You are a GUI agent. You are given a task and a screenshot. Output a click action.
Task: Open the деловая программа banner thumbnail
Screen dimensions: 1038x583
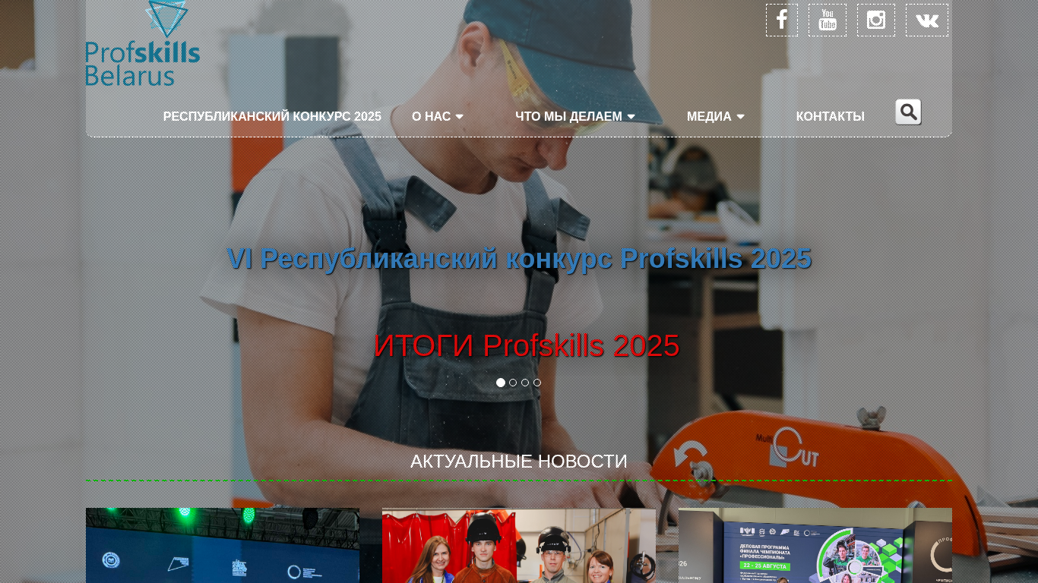point(815,546)
